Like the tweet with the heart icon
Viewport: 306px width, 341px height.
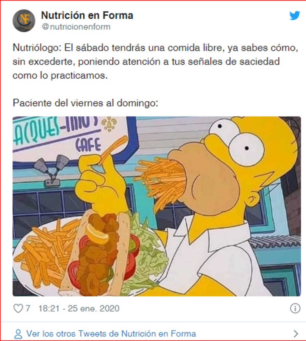pos(18,309)
